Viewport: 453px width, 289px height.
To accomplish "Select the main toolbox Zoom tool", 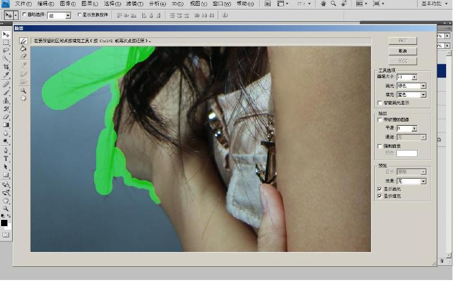I will click(x=6, y=209).
